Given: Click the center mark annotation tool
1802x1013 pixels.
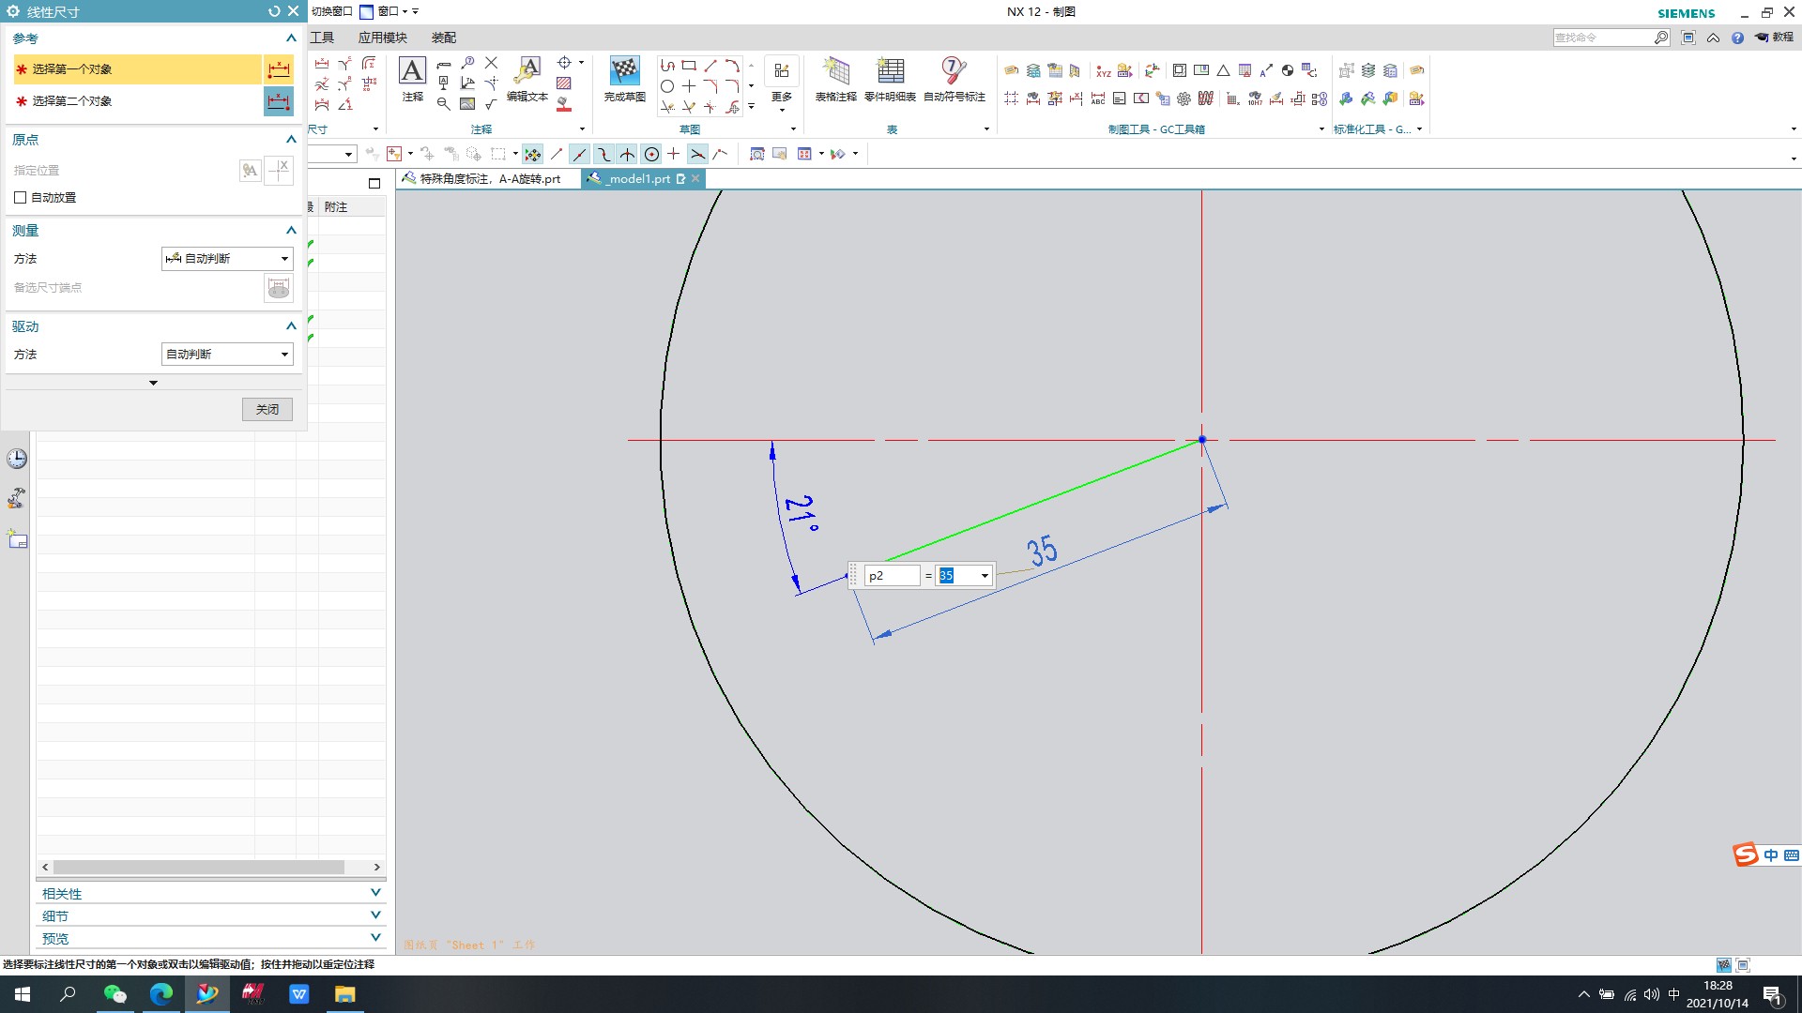Looking at the screenshot, I should [x=564, y=63].
